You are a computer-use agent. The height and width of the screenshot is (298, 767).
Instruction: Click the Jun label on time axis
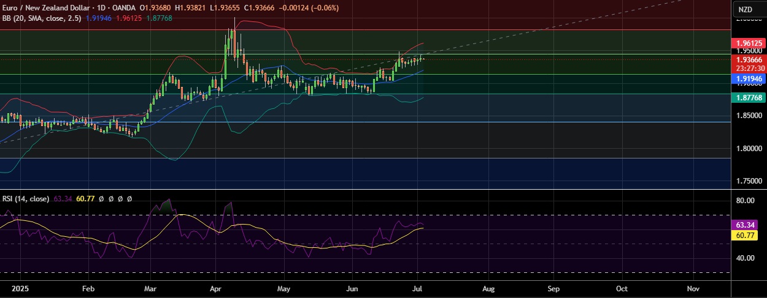point(352,288)
